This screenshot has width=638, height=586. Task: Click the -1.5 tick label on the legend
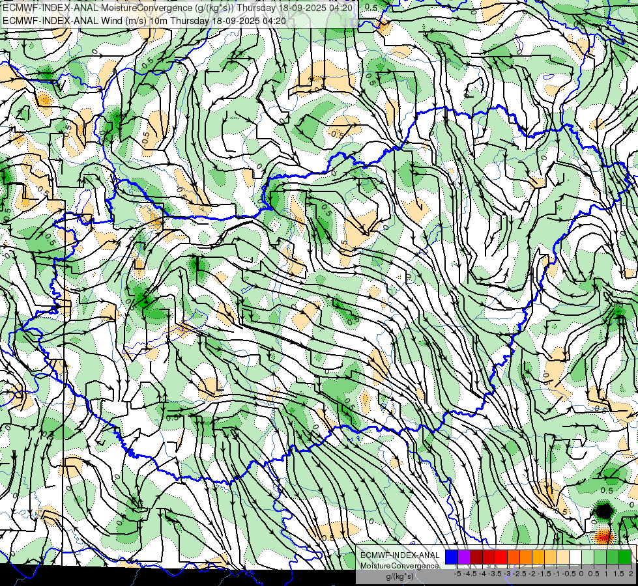[545, 574]
